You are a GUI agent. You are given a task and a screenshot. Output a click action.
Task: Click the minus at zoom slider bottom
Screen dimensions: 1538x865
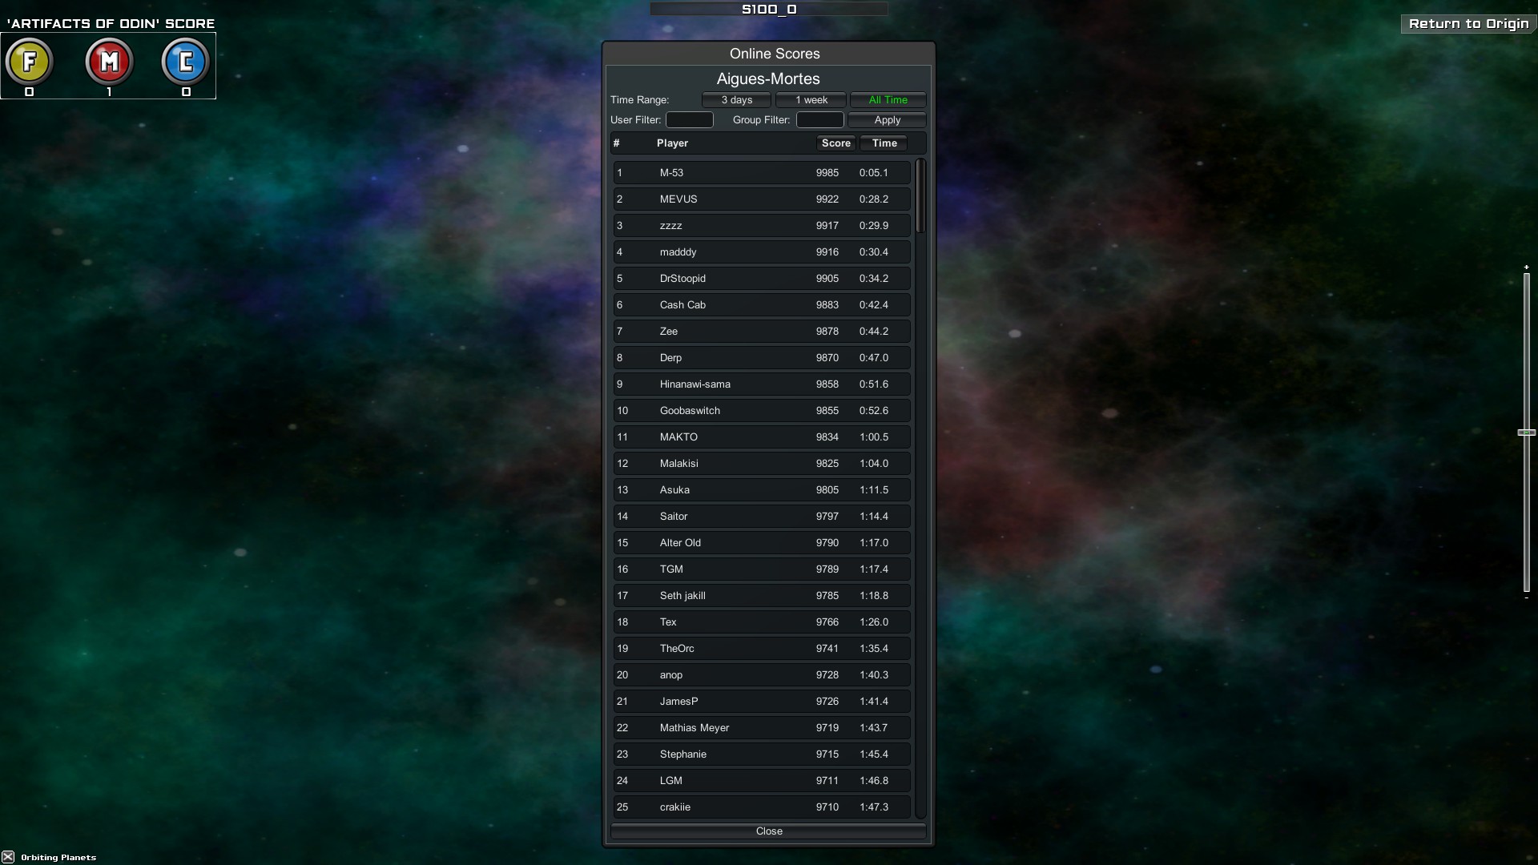pyautogui.click(x=1526, y=598)
